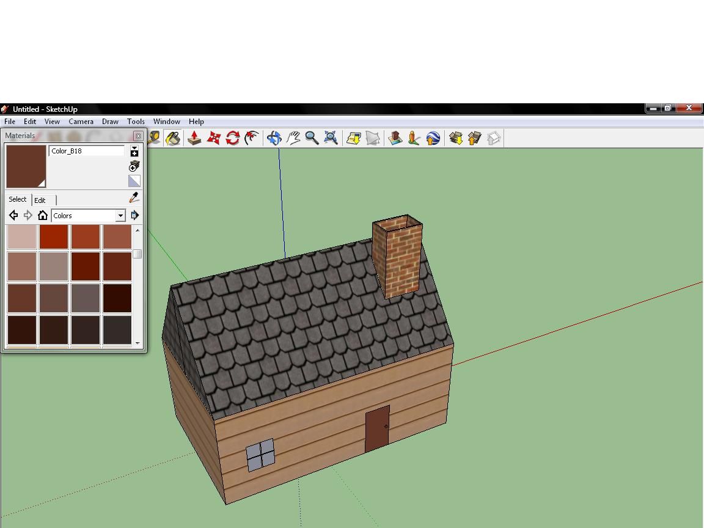This screenshot has width=704, height=528.
Task: Select the Zoom tool
Action: click(312, 138)
